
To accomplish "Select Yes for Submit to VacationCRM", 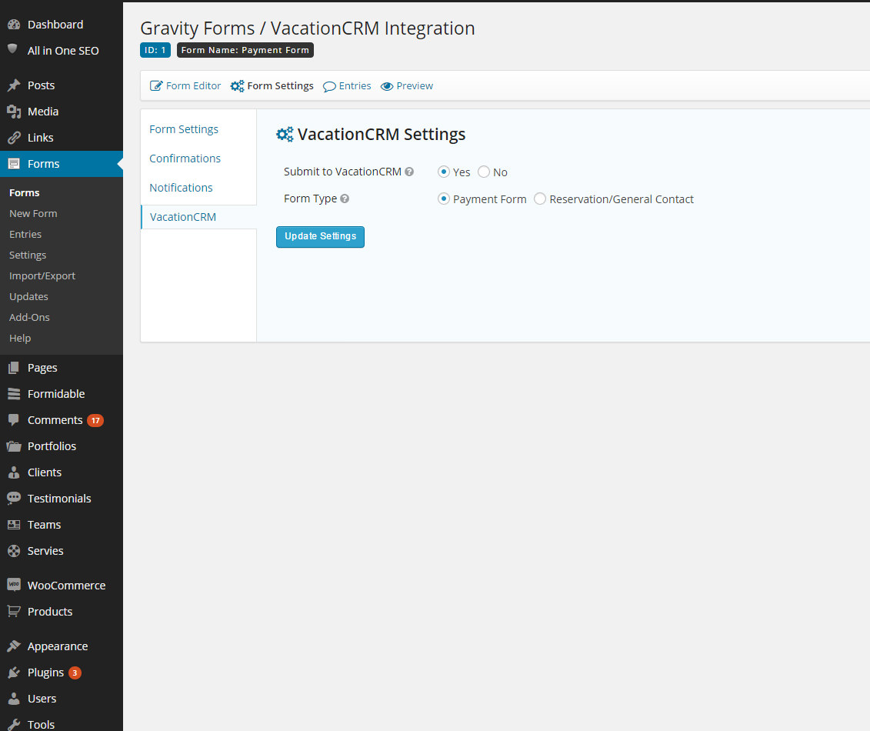I will 443,172.
